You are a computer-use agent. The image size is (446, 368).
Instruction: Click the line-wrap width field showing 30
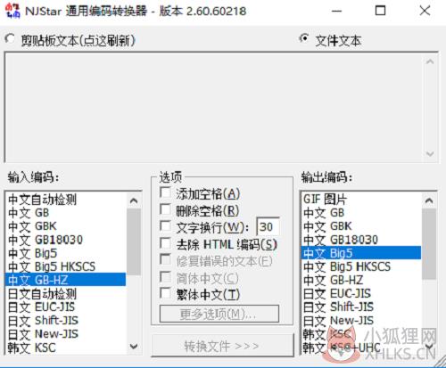[x=268, y=227]
